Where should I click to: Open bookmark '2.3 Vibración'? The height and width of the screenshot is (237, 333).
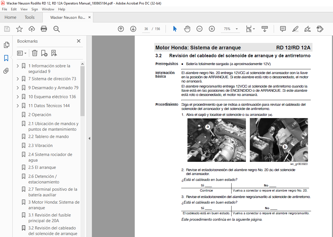[40, 145]
